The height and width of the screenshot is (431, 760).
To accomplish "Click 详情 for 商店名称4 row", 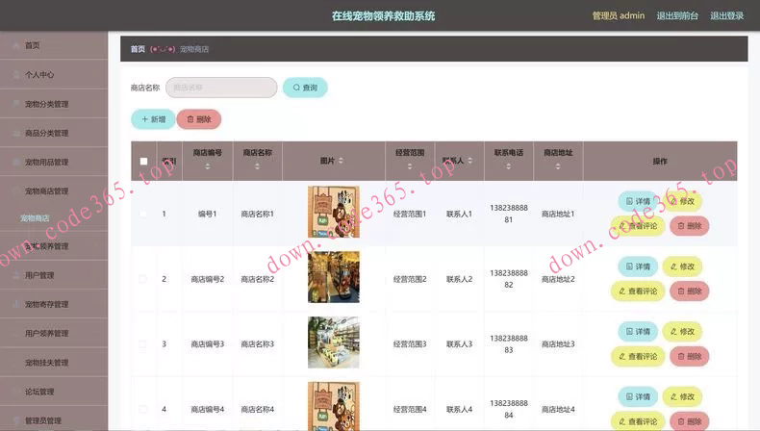I will tap(638, 396).
